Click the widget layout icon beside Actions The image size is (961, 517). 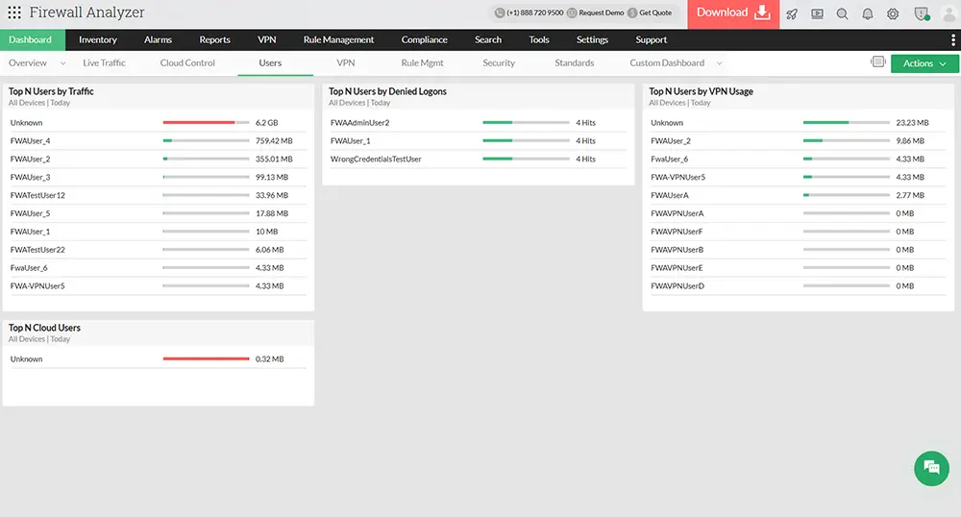pos(878,62)
